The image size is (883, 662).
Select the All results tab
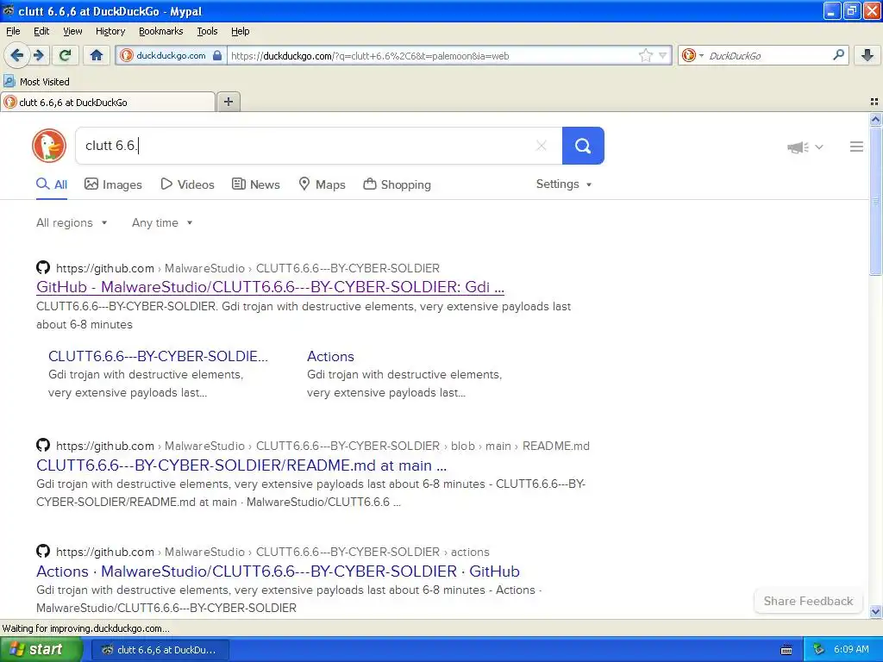52,184
